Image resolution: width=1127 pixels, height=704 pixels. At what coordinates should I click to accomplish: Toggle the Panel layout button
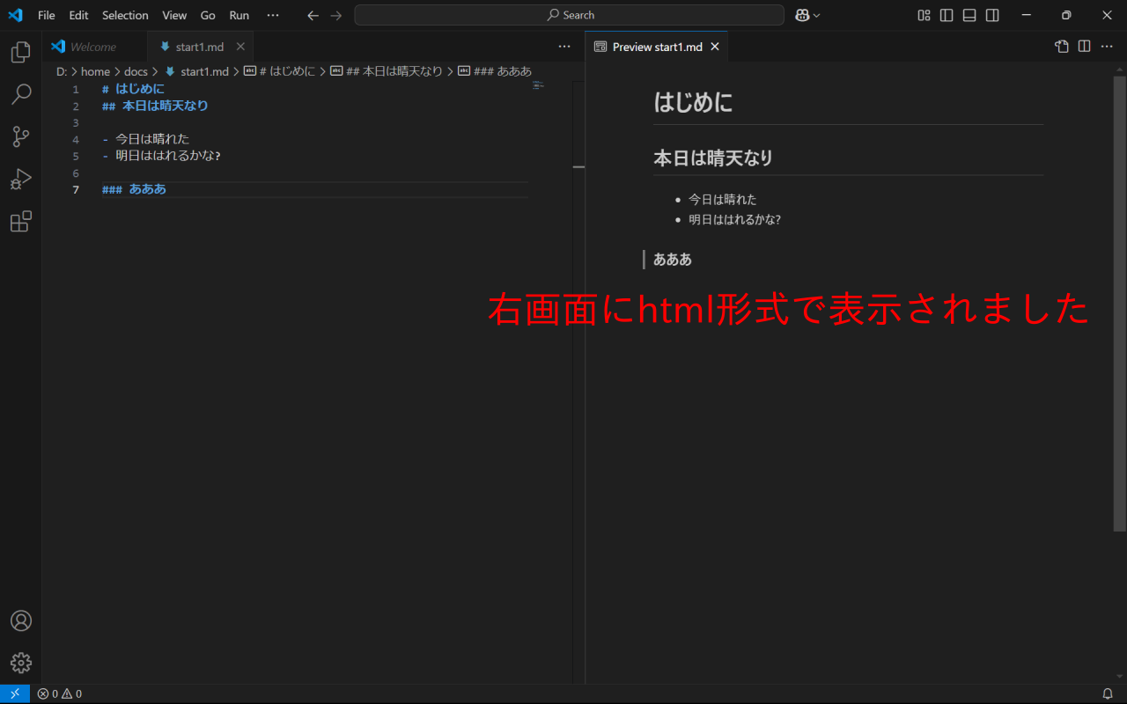click(969, 15)
